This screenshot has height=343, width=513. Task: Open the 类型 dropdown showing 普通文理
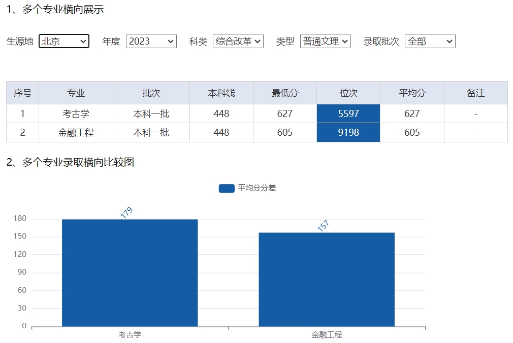pos(325,42)
